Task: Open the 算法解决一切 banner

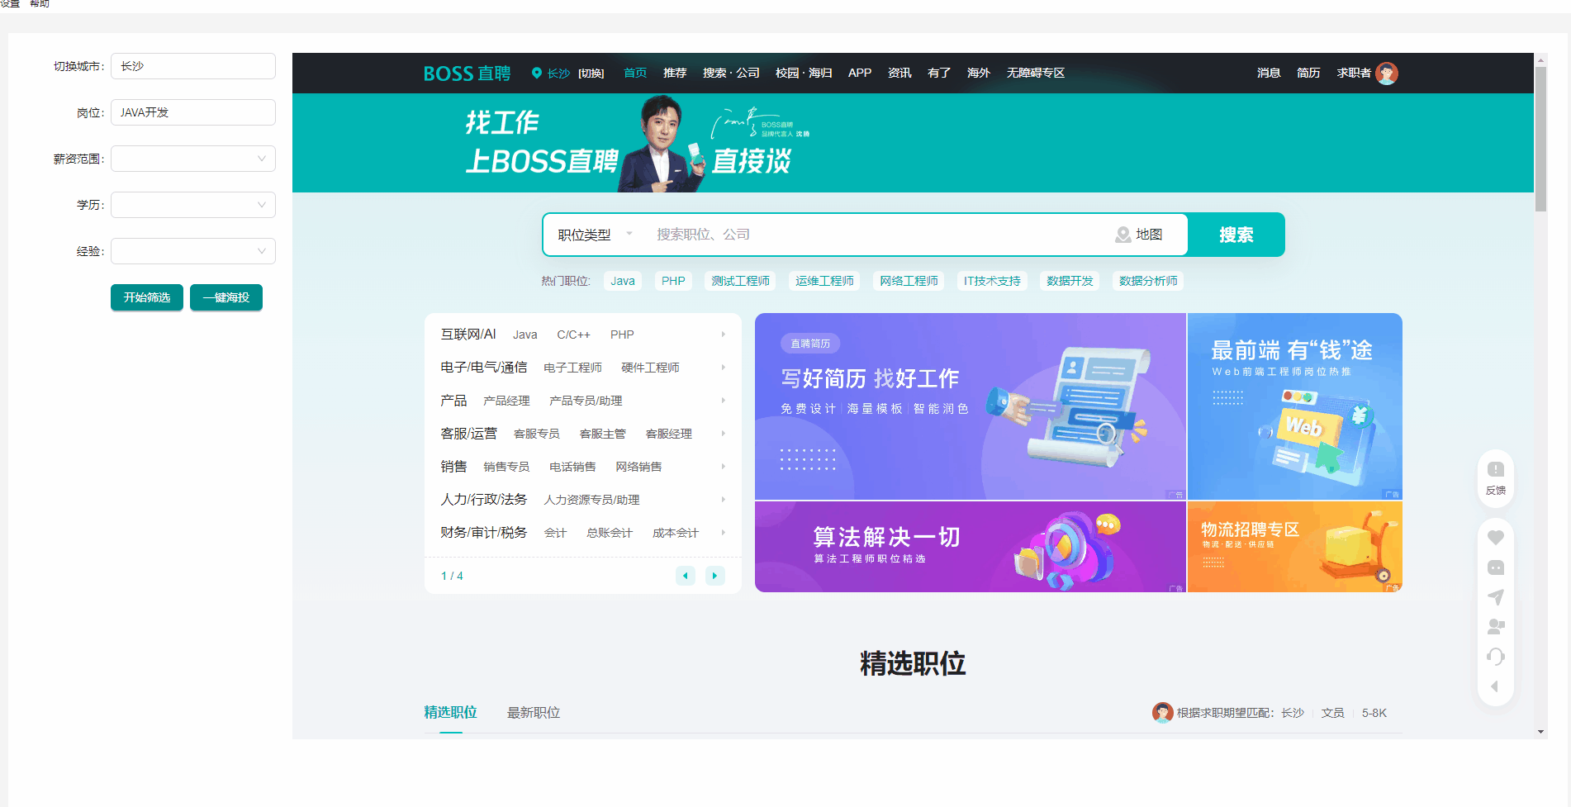Action: coord(971,547)
